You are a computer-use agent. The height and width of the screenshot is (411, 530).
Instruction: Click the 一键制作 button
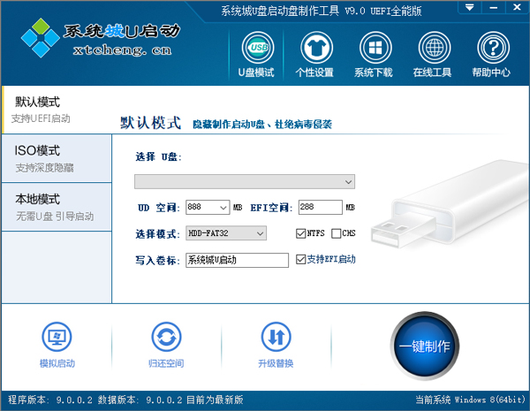click(425, 346)
